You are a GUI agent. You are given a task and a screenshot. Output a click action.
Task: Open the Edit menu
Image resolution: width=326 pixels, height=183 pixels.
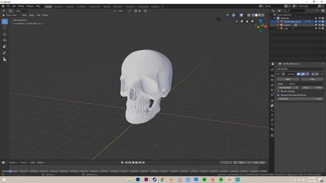[x=14, y=6]
